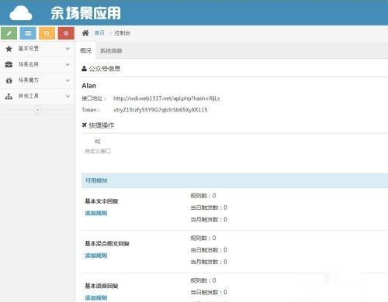Image resolution: width=388 pixels, height=302 pixels.
Task: Click the 基本文字回复 module title
Action: 102,201
